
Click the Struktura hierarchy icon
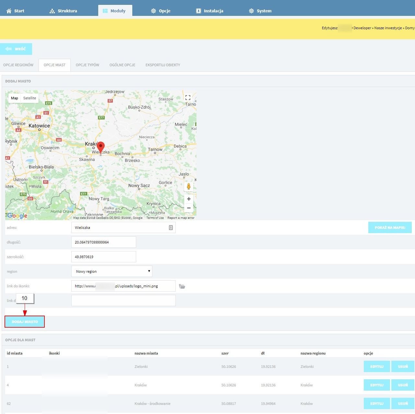pyautogui.click(x=52, y=11)
